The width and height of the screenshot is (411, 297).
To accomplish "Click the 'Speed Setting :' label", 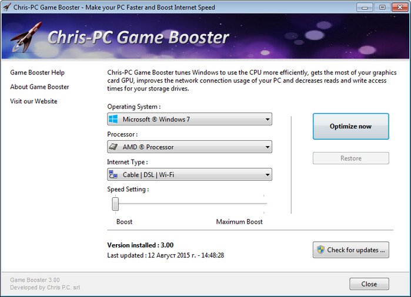I will tap(128, 190).
